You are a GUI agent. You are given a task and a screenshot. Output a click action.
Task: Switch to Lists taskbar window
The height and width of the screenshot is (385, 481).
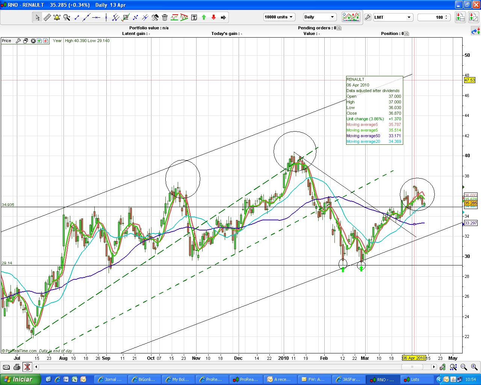tap(416, 379)
